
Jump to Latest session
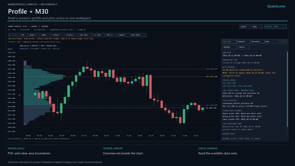pos(245,27)
